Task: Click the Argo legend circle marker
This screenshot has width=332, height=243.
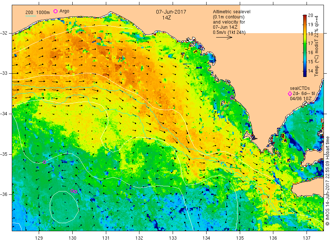Action: 55,11
